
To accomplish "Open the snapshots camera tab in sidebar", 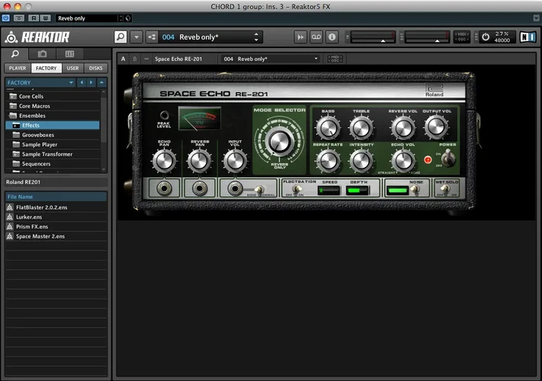I will pos(43,54).
